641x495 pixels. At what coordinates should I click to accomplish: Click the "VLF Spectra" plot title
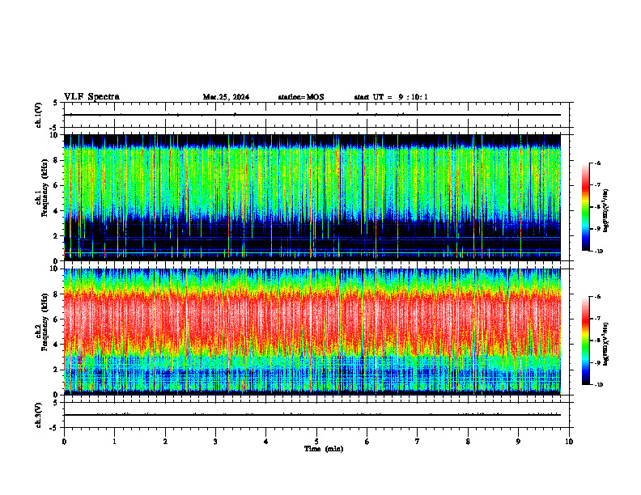pyautogui.click(x=91, y=97)
